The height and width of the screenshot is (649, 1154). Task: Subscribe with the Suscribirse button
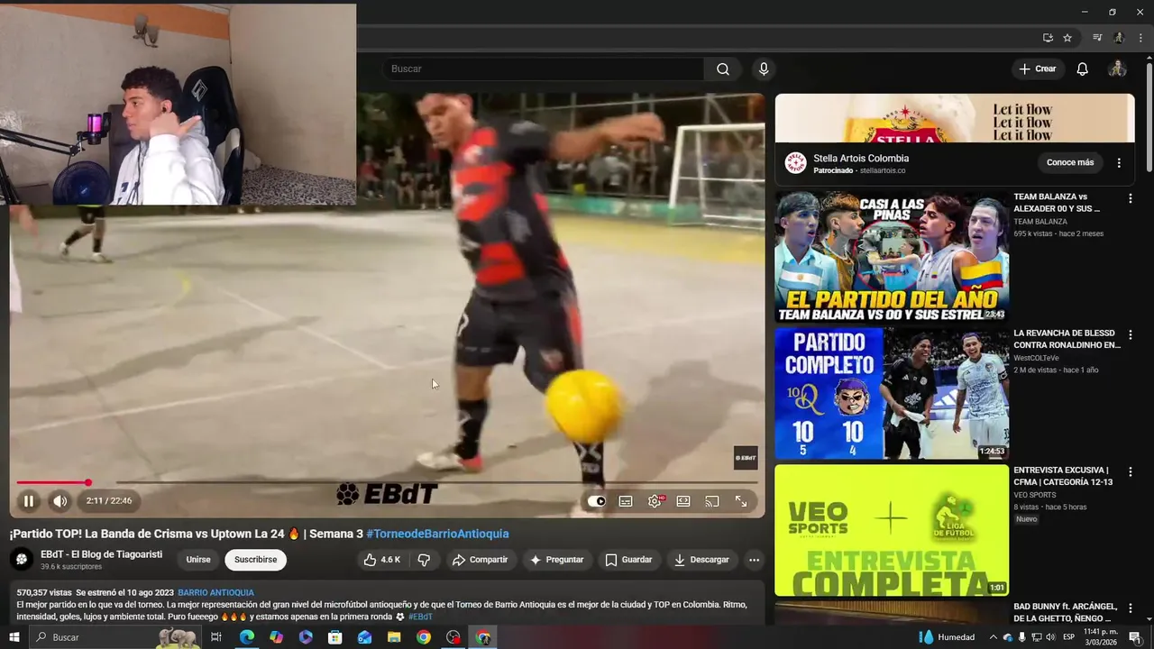[x=256, y=560]
